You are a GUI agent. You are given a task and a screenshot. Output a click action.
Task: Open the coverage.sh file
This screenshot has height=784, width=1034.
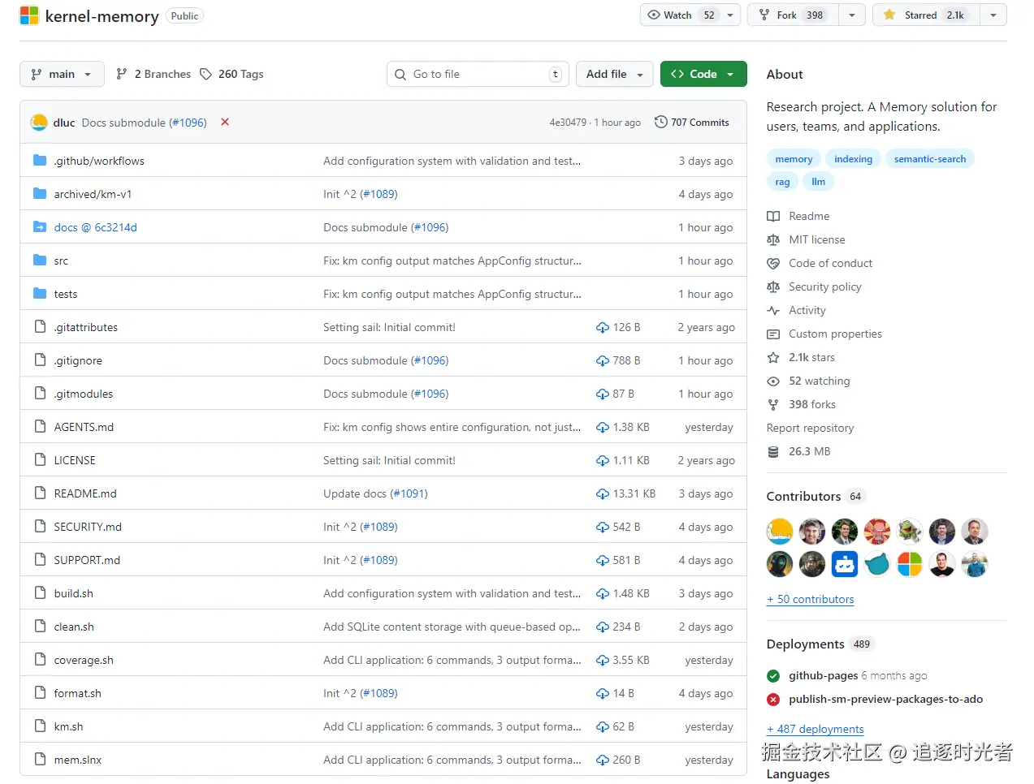pyautogui.click(x=84, y=660)
